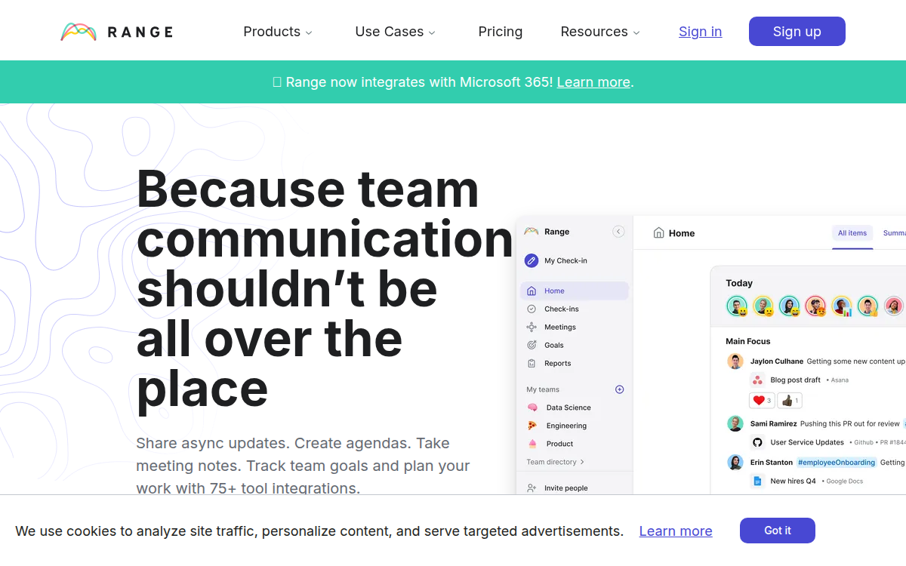The image size is (906, 566).
Task: Toggle the thumbs-up reaction with count 1
Action: point(790,400)
